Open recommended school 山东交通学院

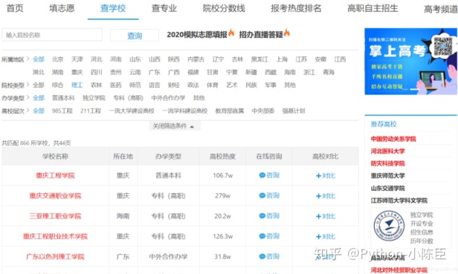pyautogui.click(x=387, y=188)
